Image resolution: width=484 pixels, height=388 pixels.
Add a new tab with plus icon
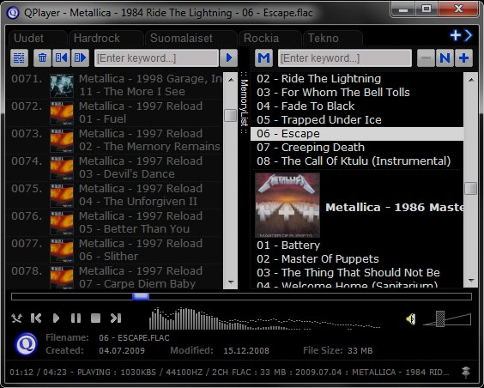point(456,35)
